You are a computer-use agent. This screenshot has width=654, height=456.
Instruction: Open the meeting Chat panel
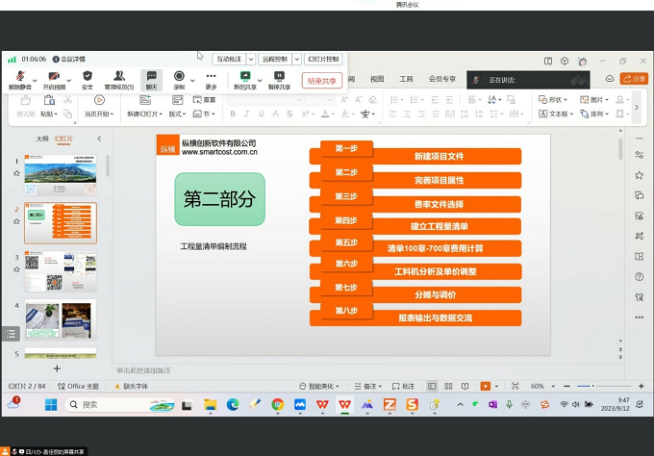click(x=151, y=78)
